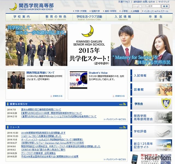
Task: Click 詳細をみる under 関西学院高等部について
Action: click(x=57, y=96)
